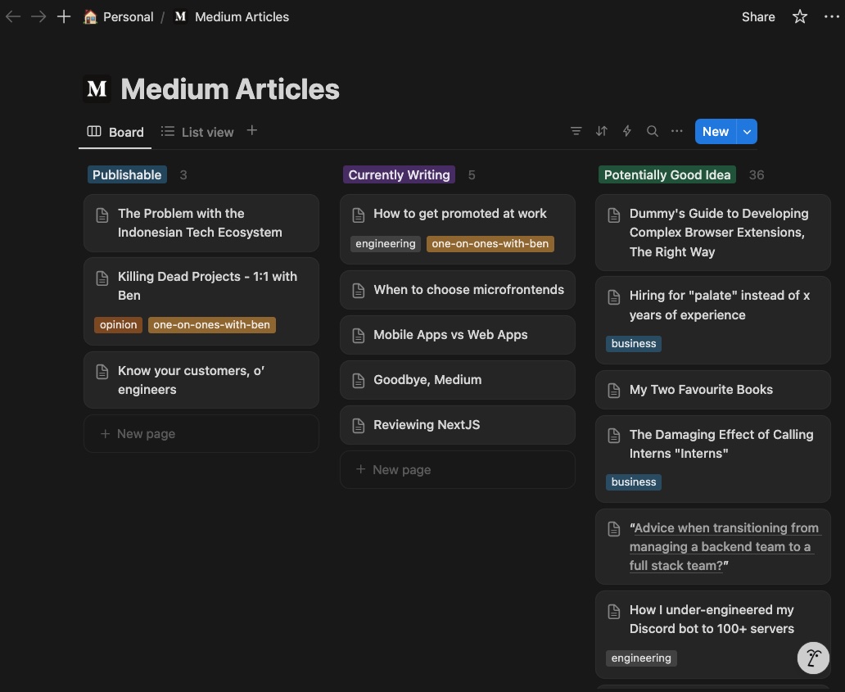Open Advice when transitioning from managing backend team
The width and height of the screenshot is (845, 692).
(x=713, y=546)
